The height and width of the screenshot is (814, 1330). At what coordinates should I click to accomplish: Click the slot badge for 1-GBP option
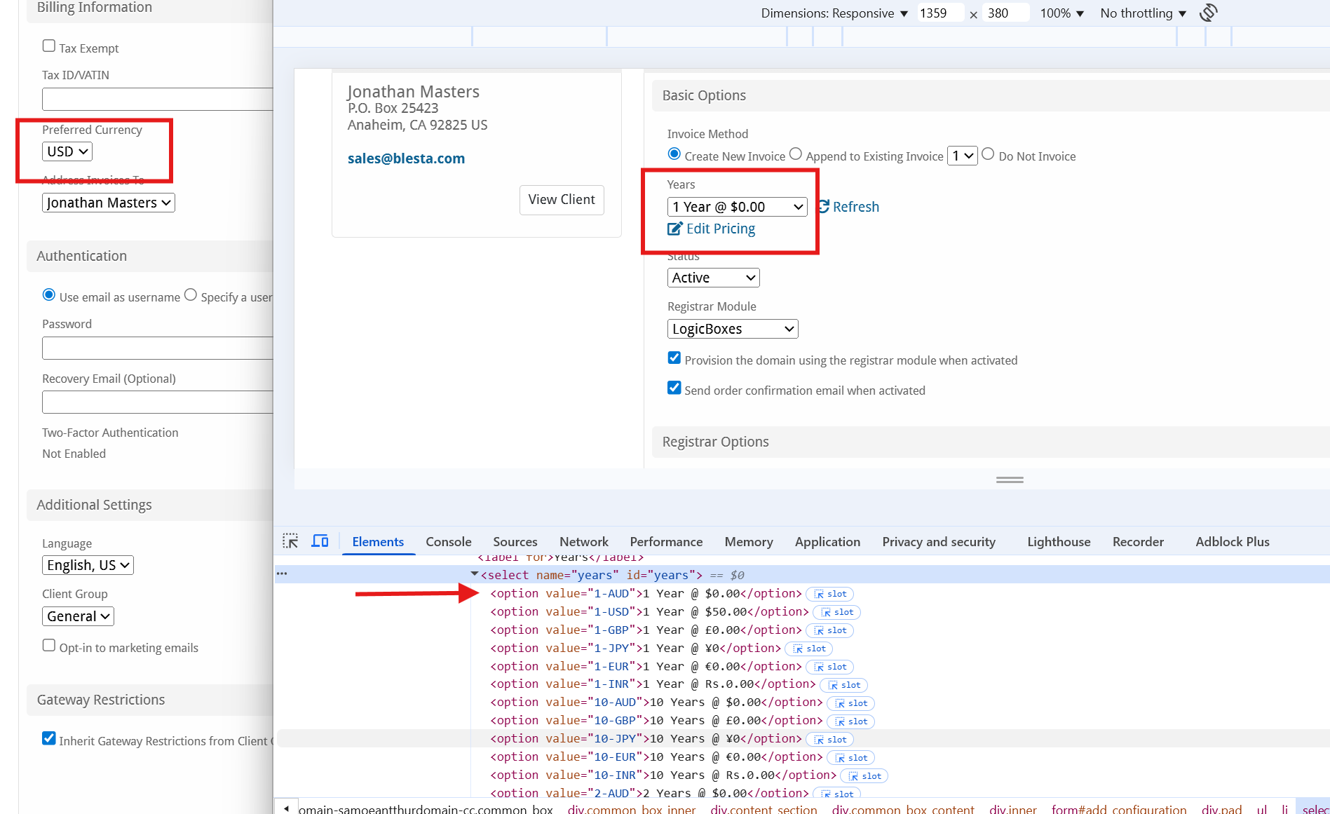(x=829, y=630)
